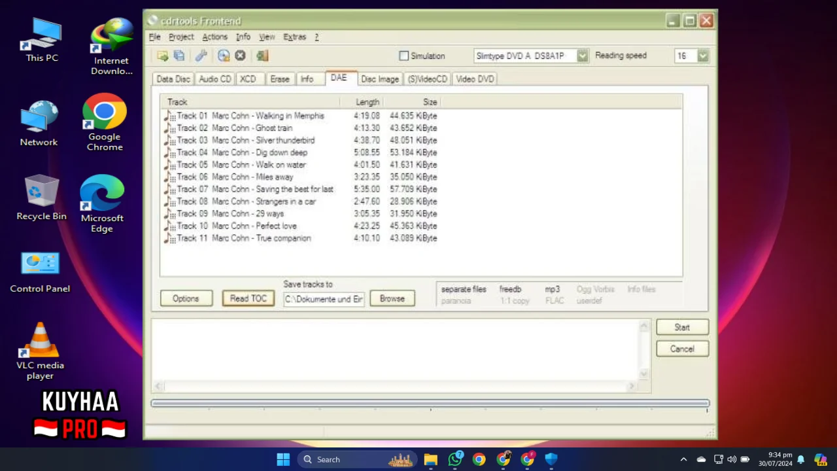Open the Windows Start menu
The width and height of the screenshot is (837, 471).
(283, 459)
